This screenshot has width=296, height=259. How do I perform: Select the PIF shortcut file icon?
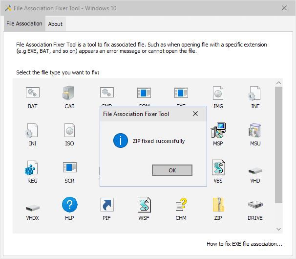pos(107,205)
